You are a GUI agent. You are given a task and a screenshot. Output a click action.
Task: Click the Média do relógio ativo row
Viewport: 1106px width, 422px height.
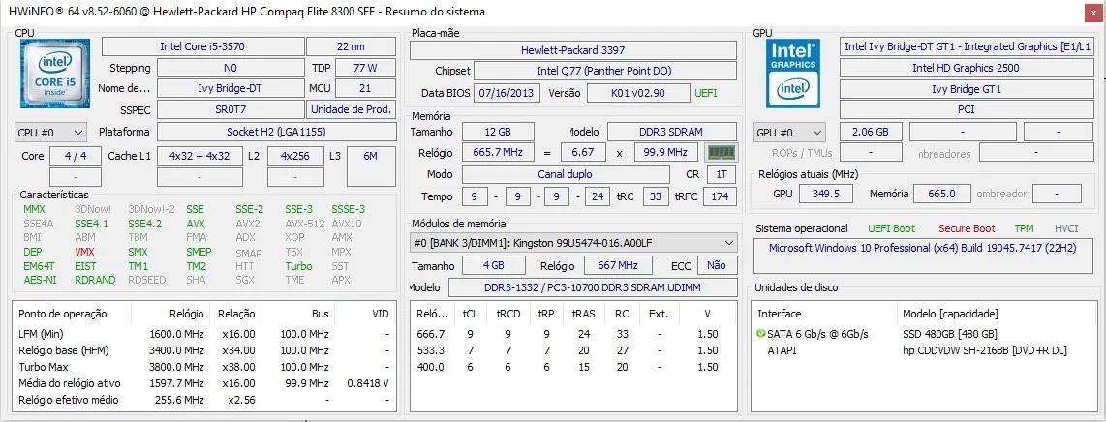click(x=203, y=383)
